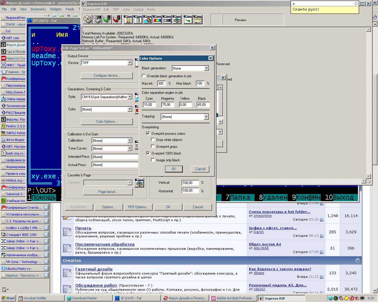Open the Calibration dropdown in page setup
The height and width of the screenshot is (302, 378).
130,141
